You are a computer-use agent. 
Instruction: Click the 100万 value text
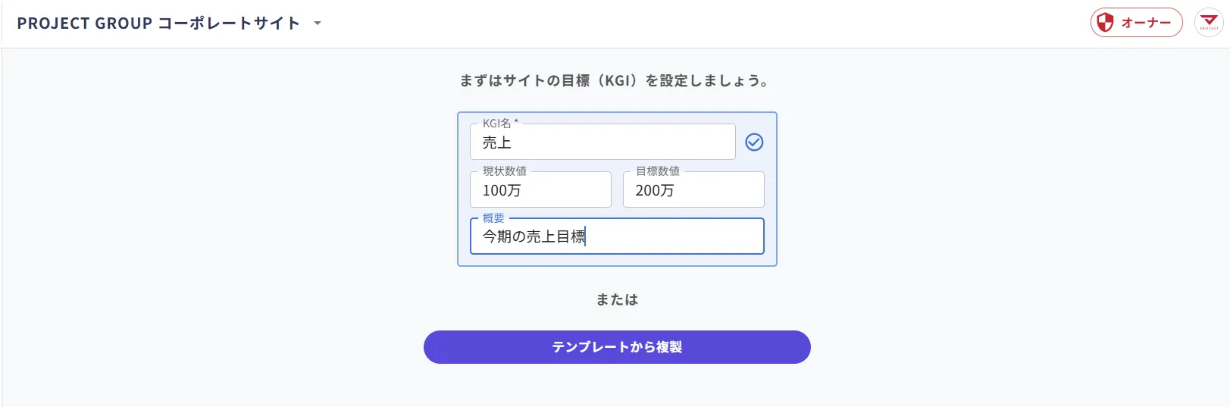point(502,190)
